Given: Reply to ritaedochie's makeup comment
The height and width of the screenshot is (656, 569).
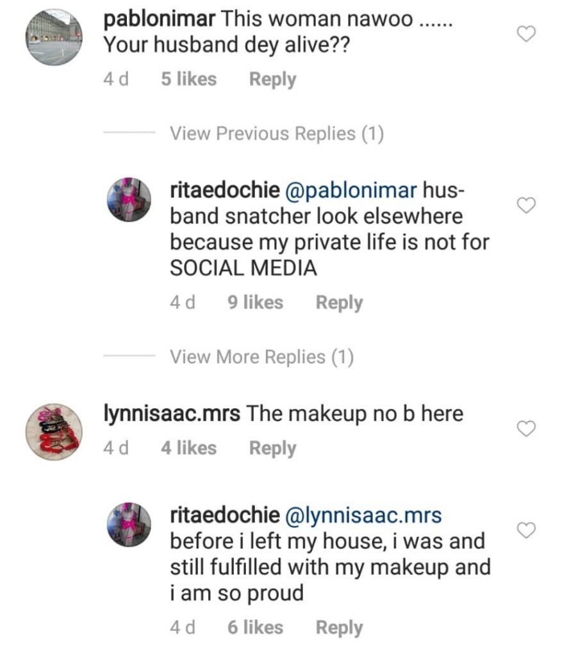Looking at the screenshot, I should [339, 628].
